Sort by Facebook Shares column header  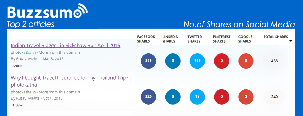(146, 39)
